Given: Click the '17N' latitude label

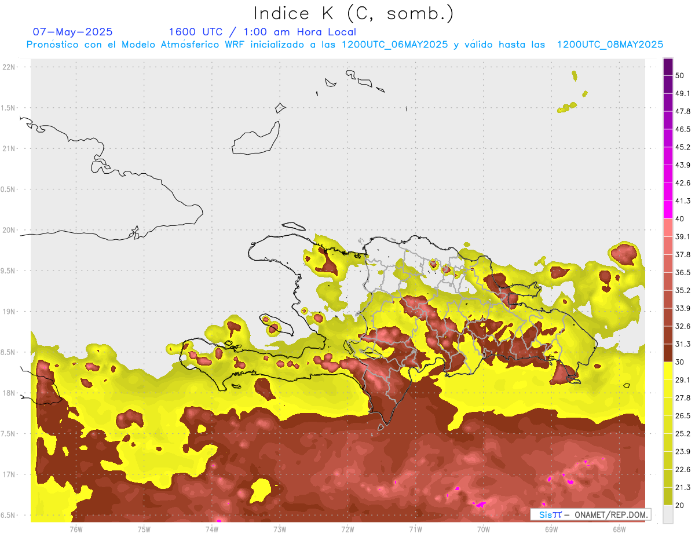Looking at the screenshot, I should [x=9, y=474].
